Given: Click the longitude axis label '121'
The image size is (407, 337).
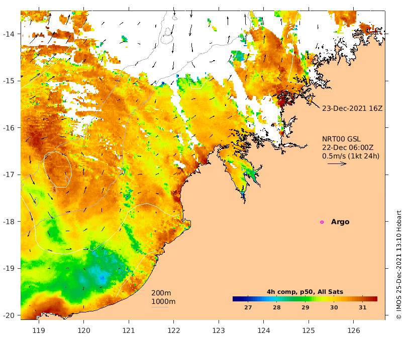Looking at the screenshot, I should click(x=129, y=330).
